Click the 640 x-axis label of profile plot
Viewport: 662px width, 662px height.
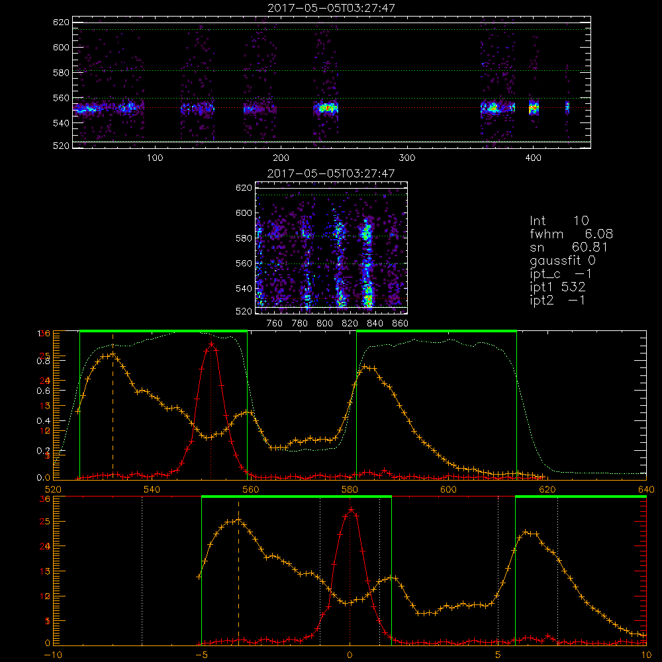[x=646, y=490]
